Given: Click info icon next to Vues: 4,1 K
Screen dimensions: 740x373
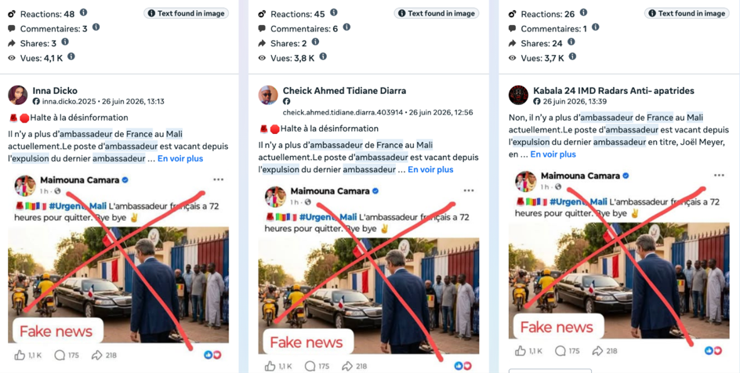Looking at the screenshot, I should point(71,56).
